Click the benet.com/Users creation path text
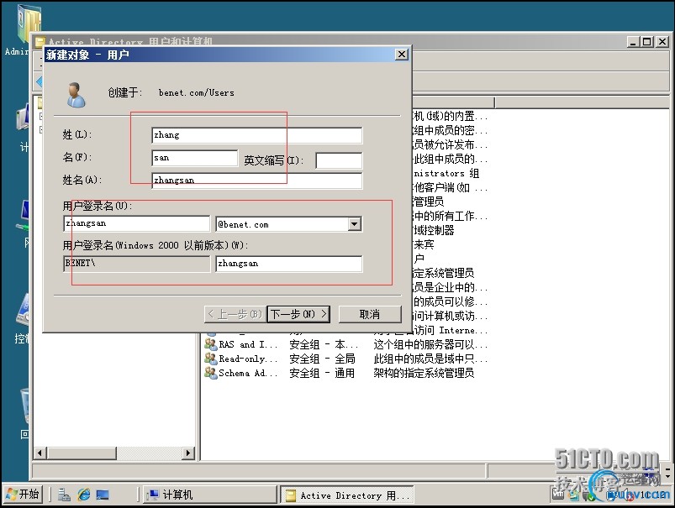This screenshot has height=508, width=675. click(x=197, y=92)
